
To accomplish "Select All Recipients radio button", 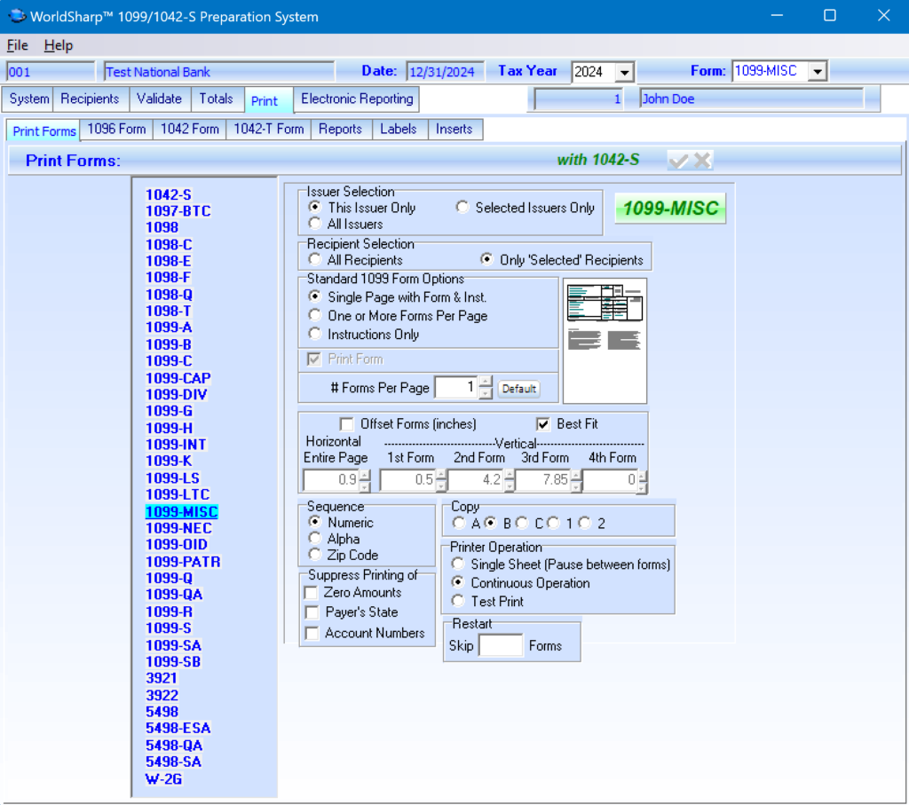I will pyautogui.click(x=315, y=259).
